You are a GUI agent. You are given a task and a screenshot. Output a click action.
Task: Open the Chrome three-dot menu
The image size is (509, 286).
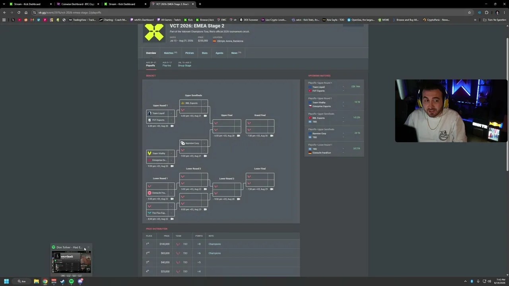pos(504,12)
